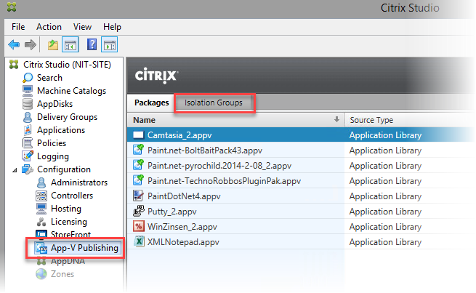Toggle the Show/Hide Action Pane icon
This screenshot has width=476, height=293.
110,44
